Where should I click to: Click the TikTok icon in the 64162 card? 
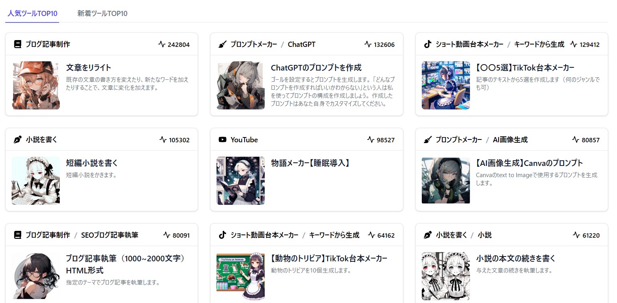tap(222, 235)
